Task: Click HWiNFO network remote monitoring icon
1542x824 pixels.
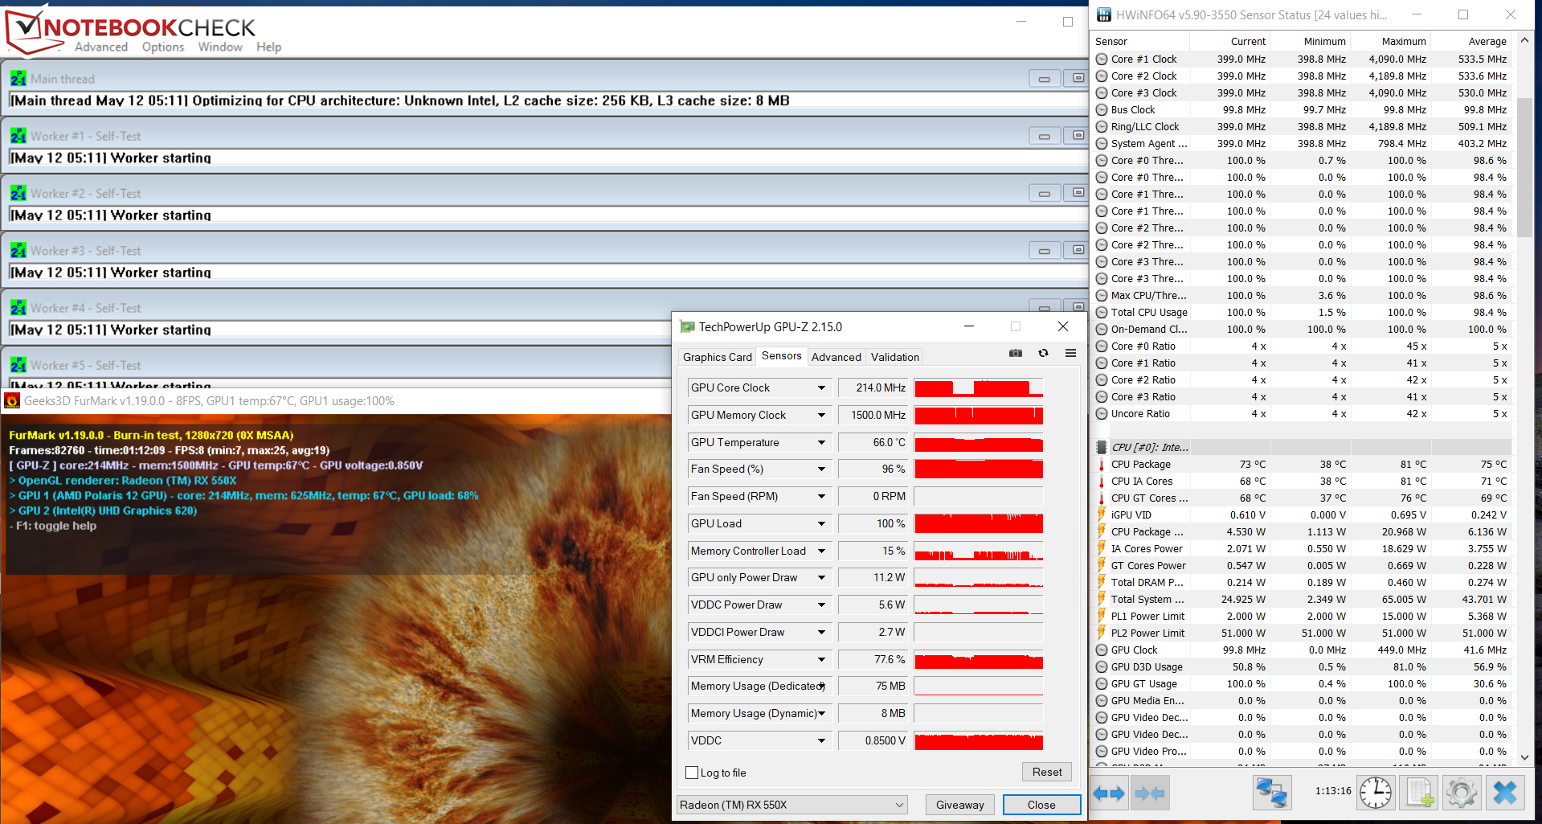Action: [1272, 793]
